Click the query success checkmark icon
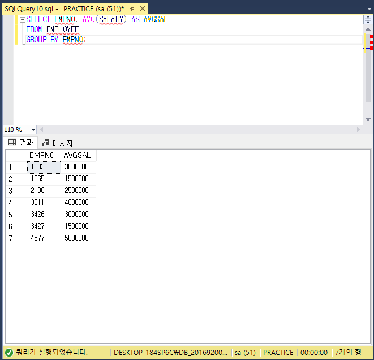 point(9,353)
